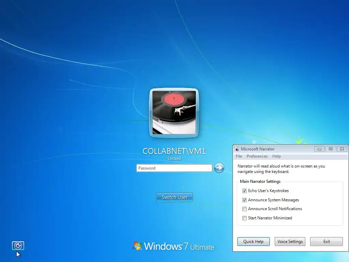The height and width of the screenshot is (262, 349).
Task: Open Voice Settings in Narrator
Action: coord(290,242)
